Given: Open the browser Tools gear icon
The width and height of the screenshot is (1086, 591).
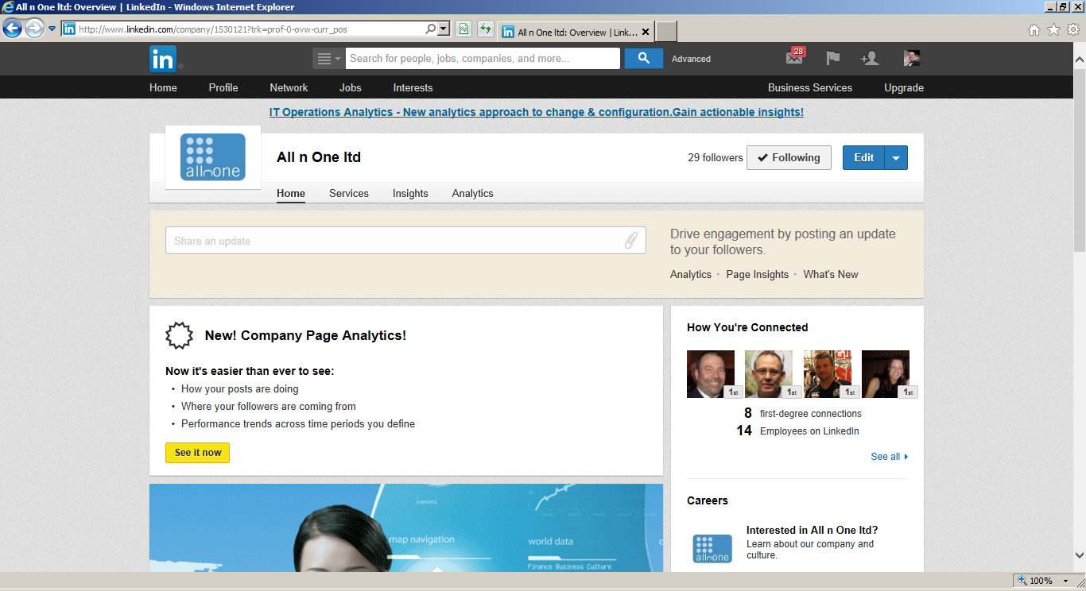Looking at the screenshot, I should 1072,30.
